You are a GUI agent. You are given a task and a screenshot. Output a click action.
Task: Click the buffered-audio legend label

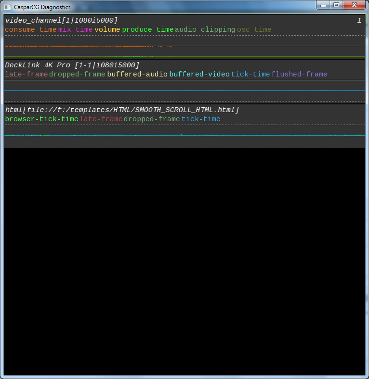point(137,74)
